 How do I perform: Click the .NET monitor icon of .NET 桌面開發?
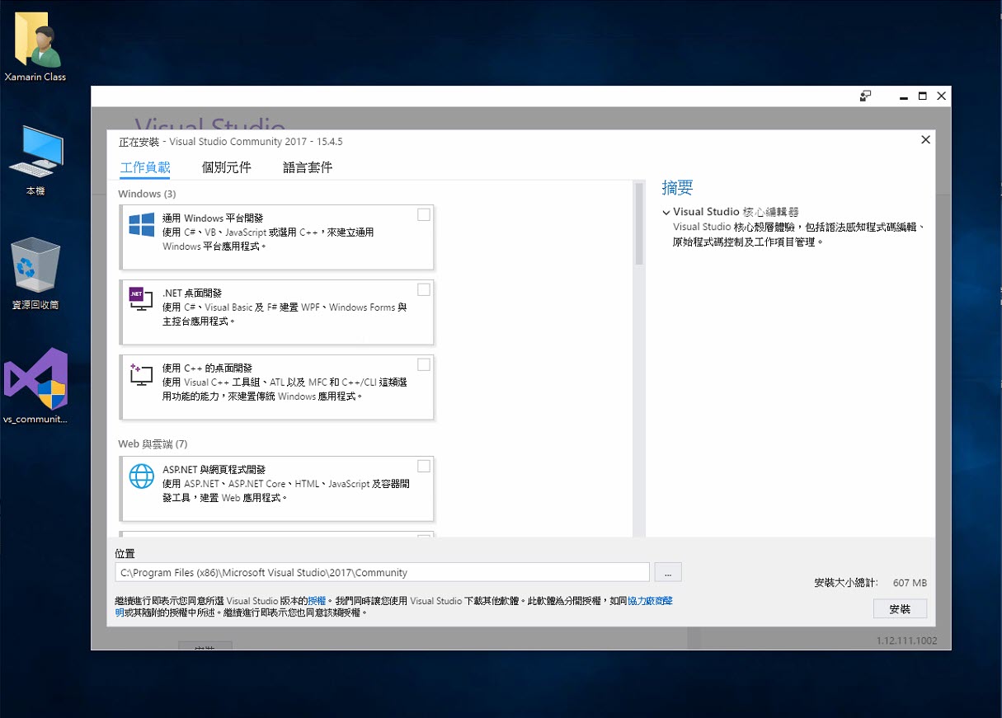[142, 299]
